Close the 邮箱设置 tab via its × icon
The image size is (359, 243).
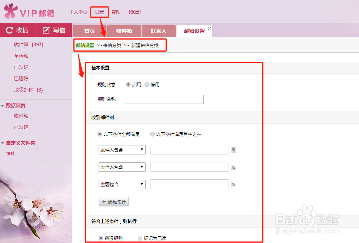pyautogui.click(x=209, y=28)
